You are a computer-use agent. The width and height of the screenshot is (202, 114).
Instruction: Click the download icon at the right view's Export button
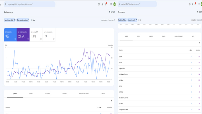[198, 12]
